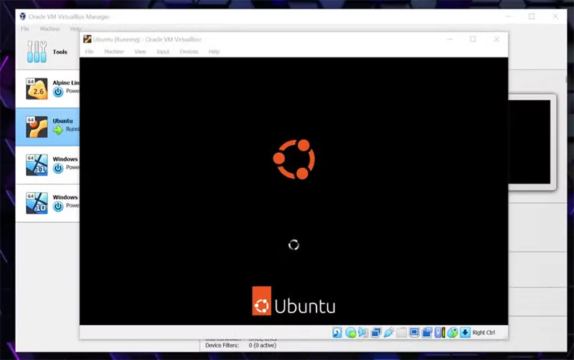
Task: Open the Tools icon in VirtualBox Manager
Action: pyautogui.click(x=37, y=52)
